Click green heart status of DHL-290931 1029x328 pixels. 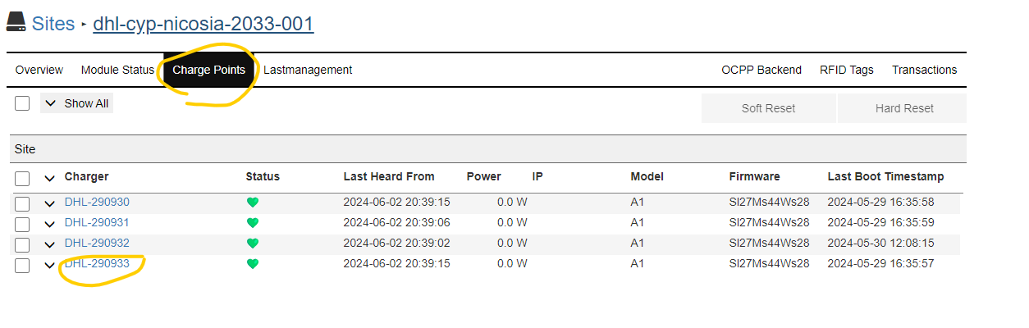tap(253, 222)
